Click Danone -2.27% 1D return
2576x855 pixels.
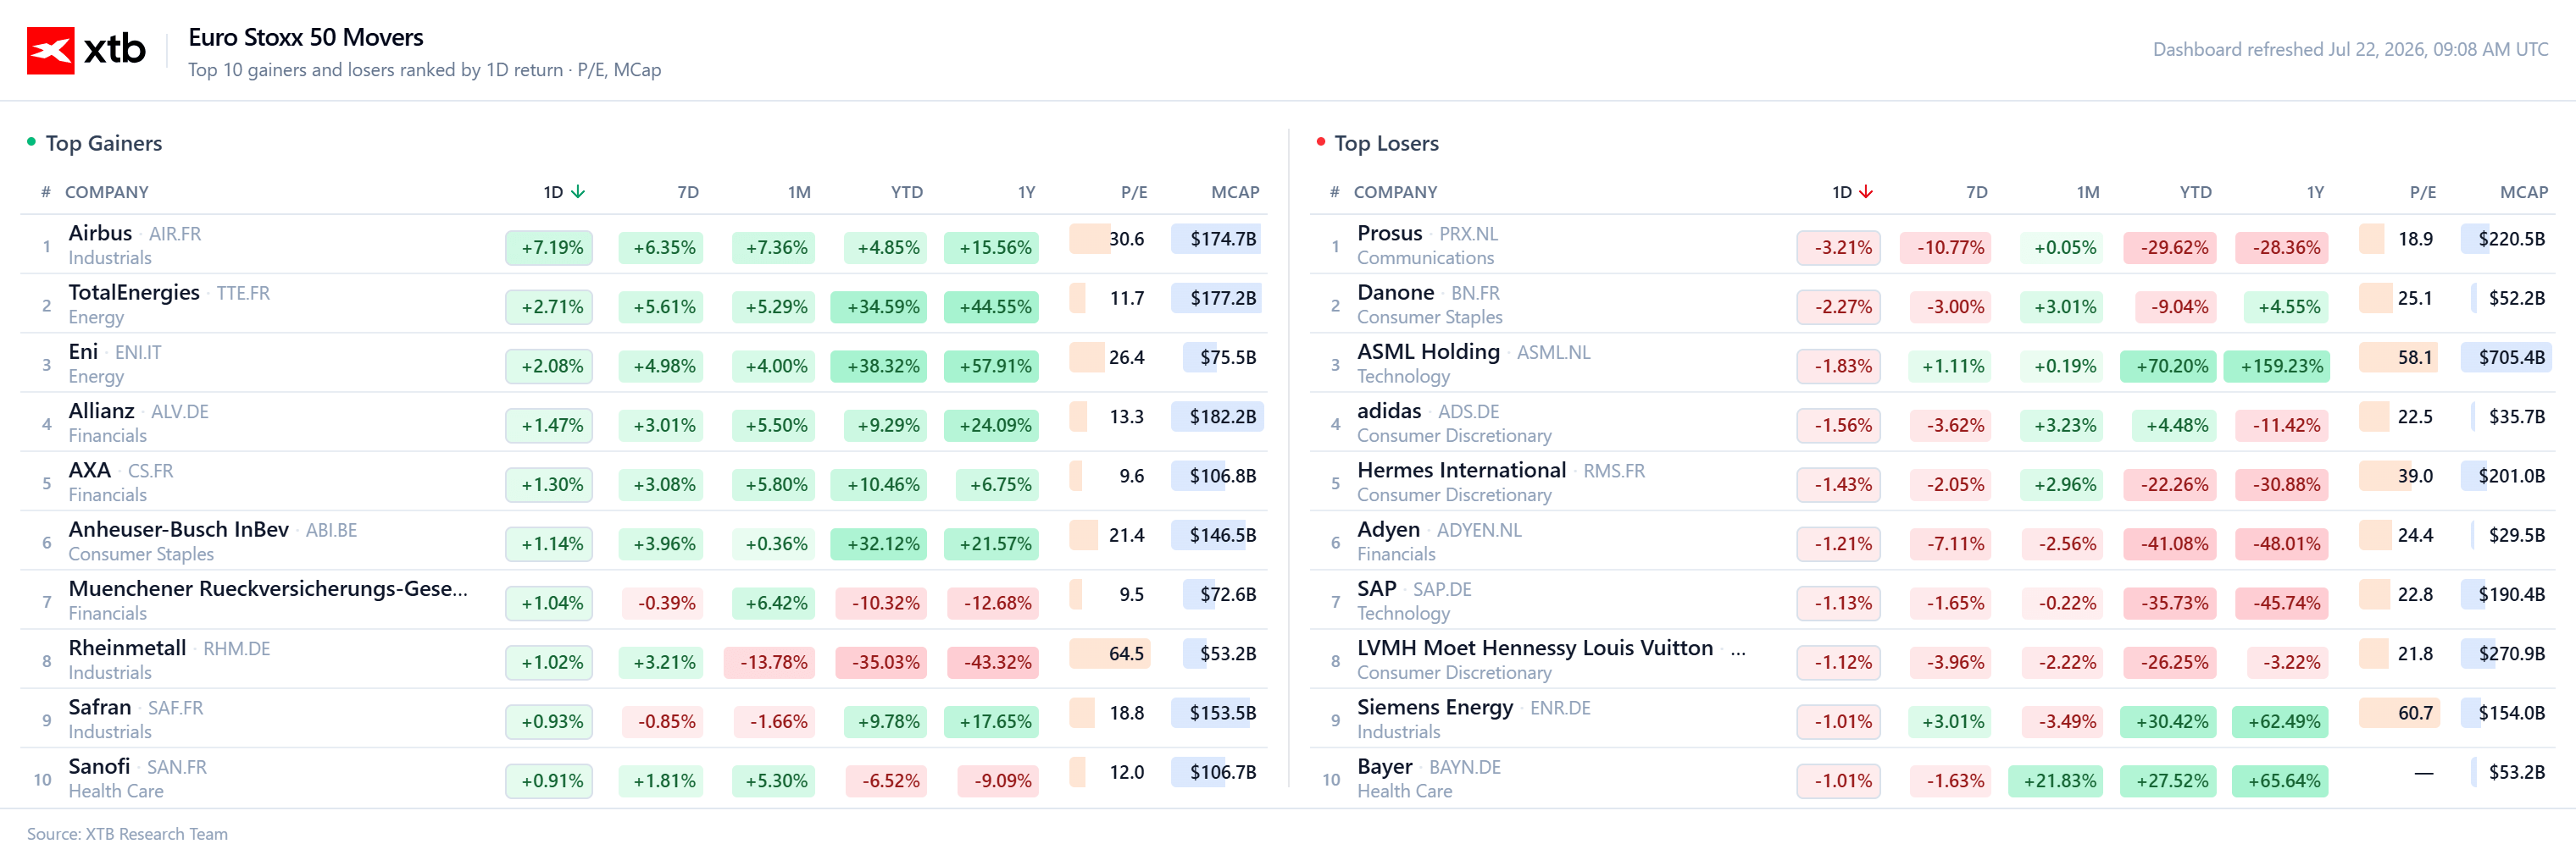[x=1839, y=306]
